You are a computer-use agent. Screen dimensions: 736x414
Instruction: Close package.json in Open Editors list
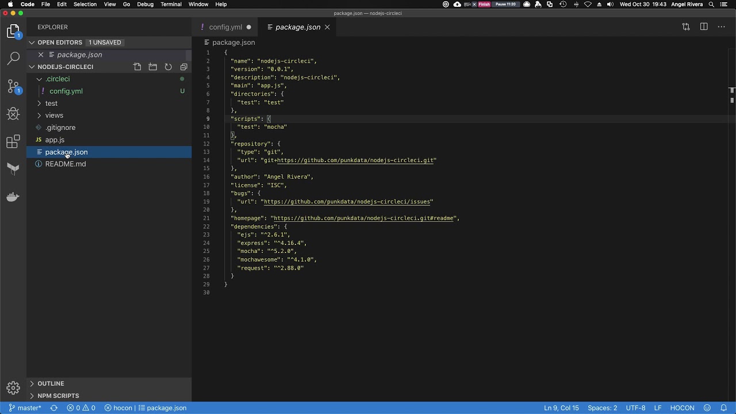coord(41,55)
